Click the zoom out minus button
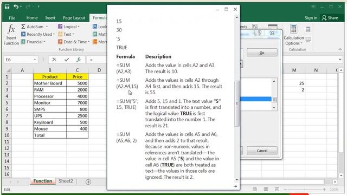 coord(285,189)
